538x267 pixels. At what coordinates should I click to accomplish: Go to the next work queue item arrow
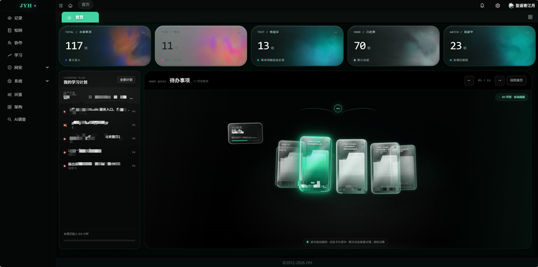click(500, 80)
